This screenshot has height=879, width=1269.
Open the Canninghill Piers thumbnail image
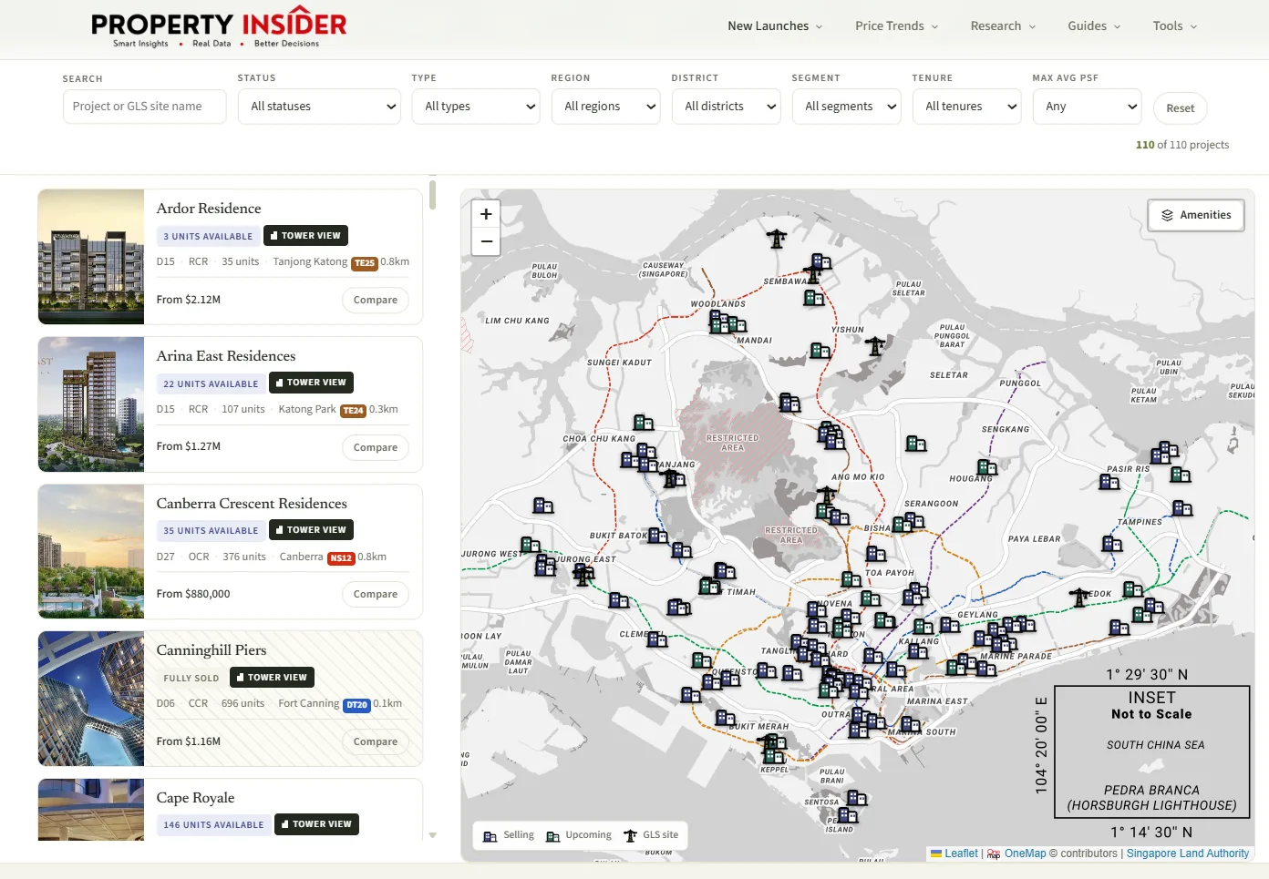(91, 699)
